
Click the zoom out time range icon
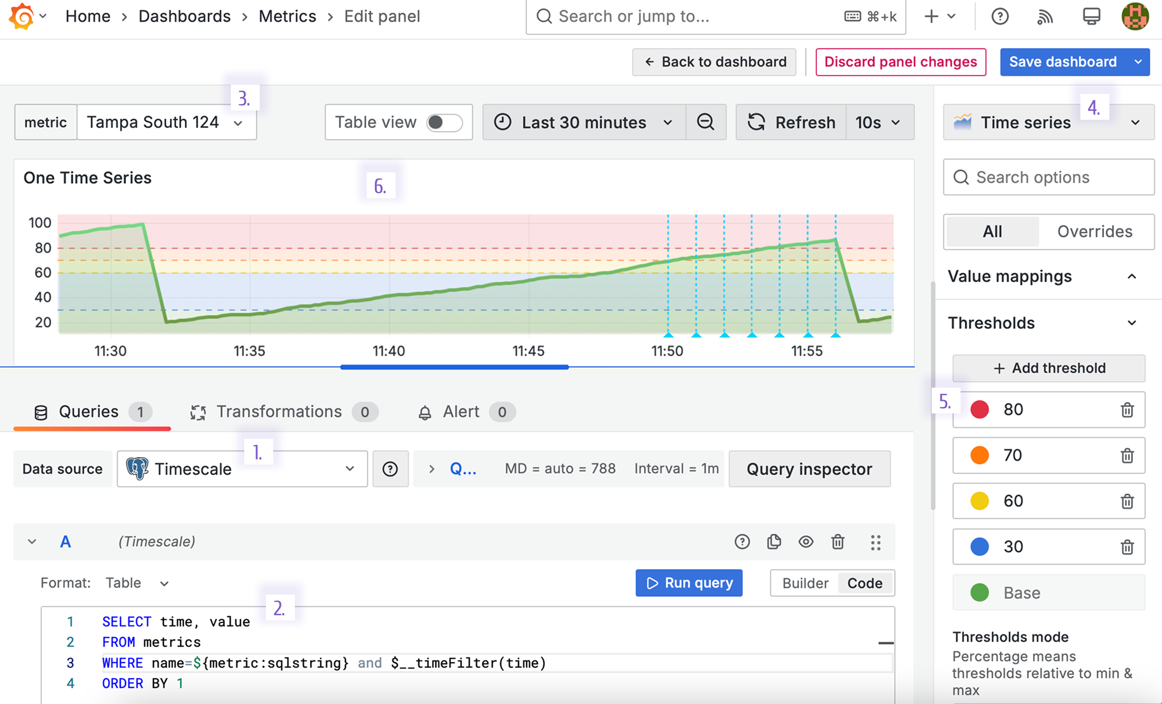click(x=705, y=122)
